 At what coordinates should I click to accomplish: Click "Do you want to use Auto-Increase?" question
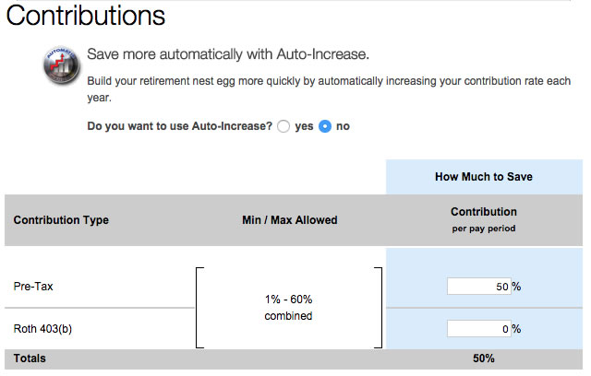pos(178,126)
